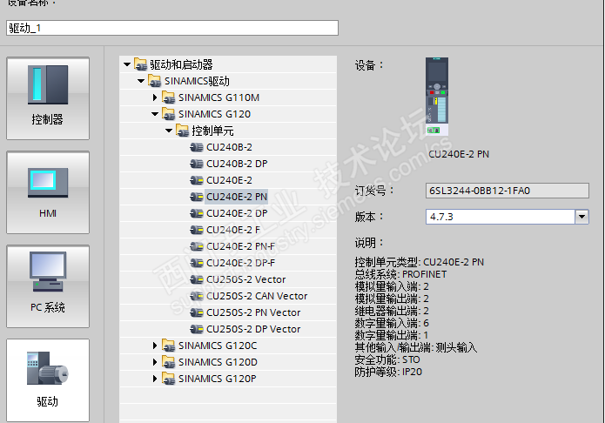Select the HMI device category
The width and height of the screenshot is (605, 423).
click(x=48, y=192)
